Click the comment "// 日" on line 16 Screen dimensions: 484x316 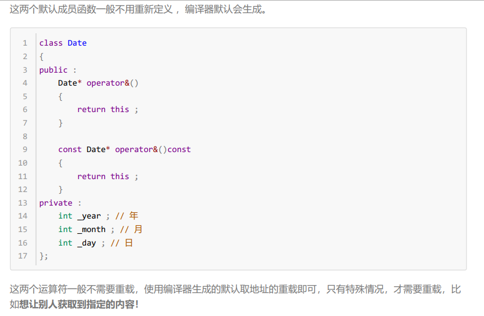click(122, 243)
